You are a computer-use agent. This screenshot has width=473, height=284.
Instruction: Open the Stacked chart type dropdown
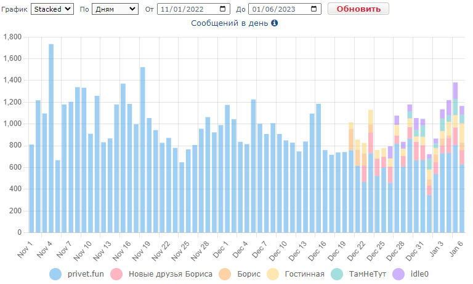pyautogui.click(x=52, y=9)
